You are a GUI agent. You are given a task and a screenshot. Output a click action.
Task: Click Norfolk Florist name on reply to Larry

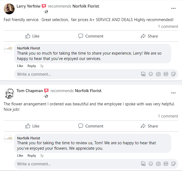(x=29, y=48)
